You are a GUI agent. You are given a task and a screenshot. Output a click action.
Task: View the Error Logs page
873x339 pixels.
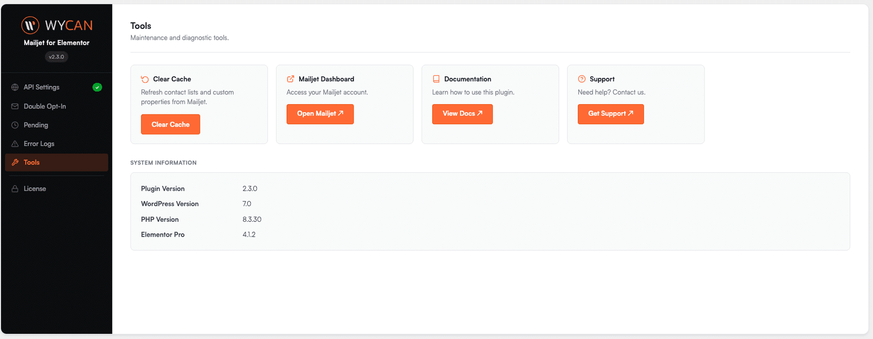[57, 144]
